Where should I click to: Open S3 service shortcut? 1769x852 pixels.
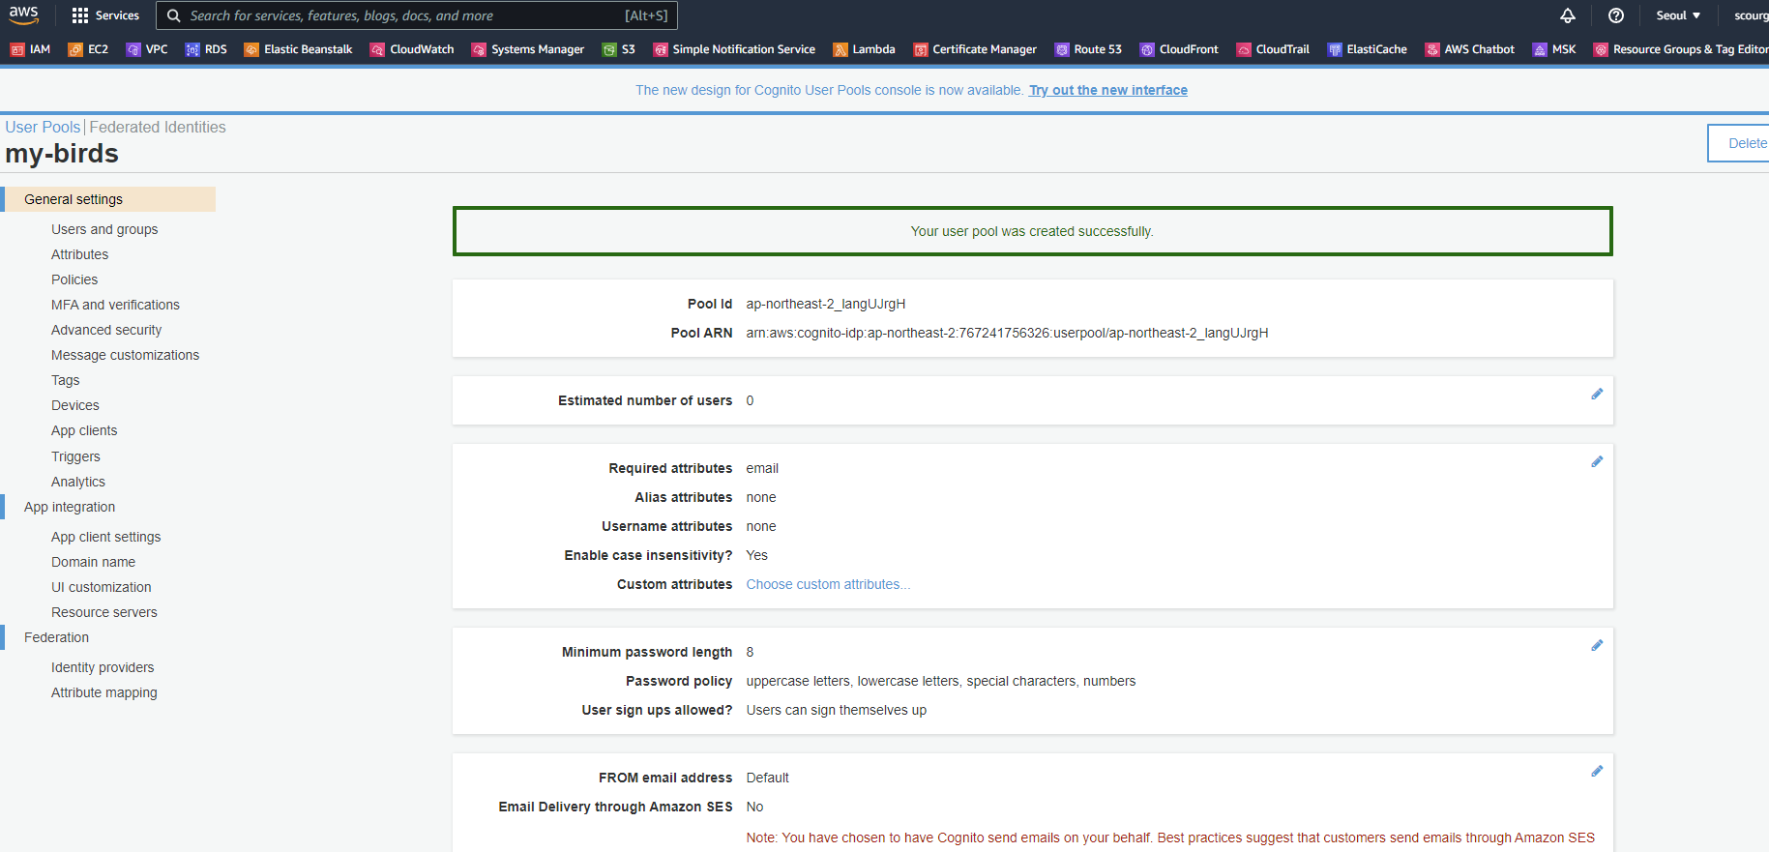619,49
